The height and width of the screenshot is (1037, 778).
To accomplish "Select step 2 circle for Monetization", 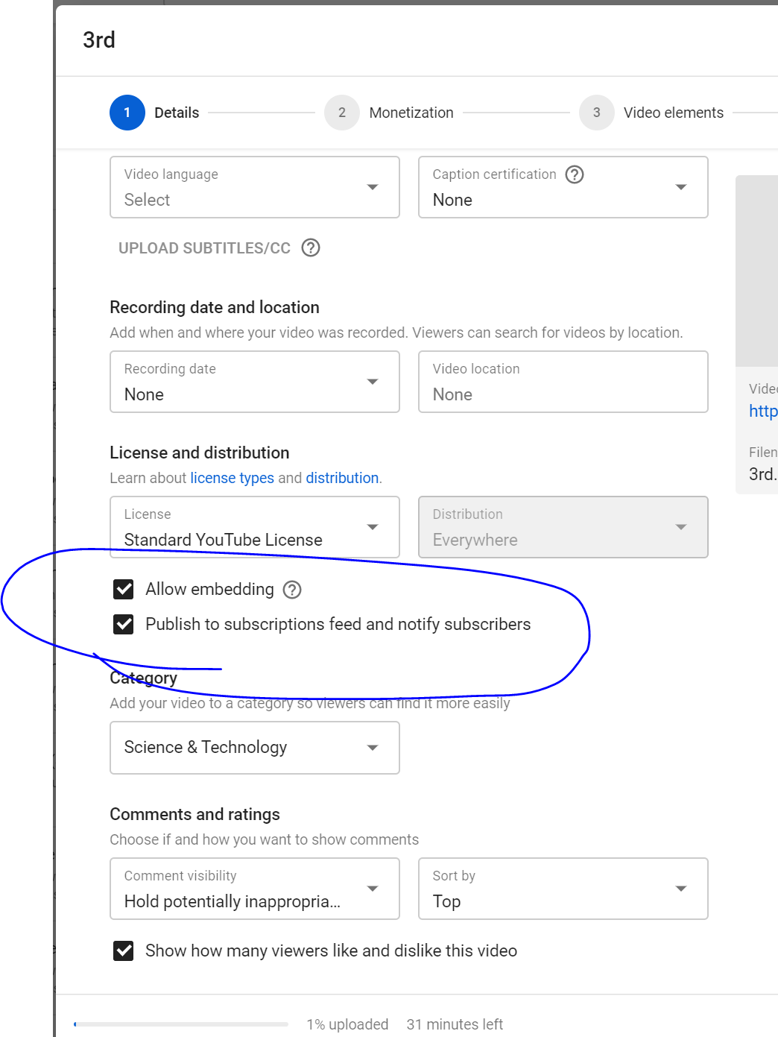I will click(342, 113).
